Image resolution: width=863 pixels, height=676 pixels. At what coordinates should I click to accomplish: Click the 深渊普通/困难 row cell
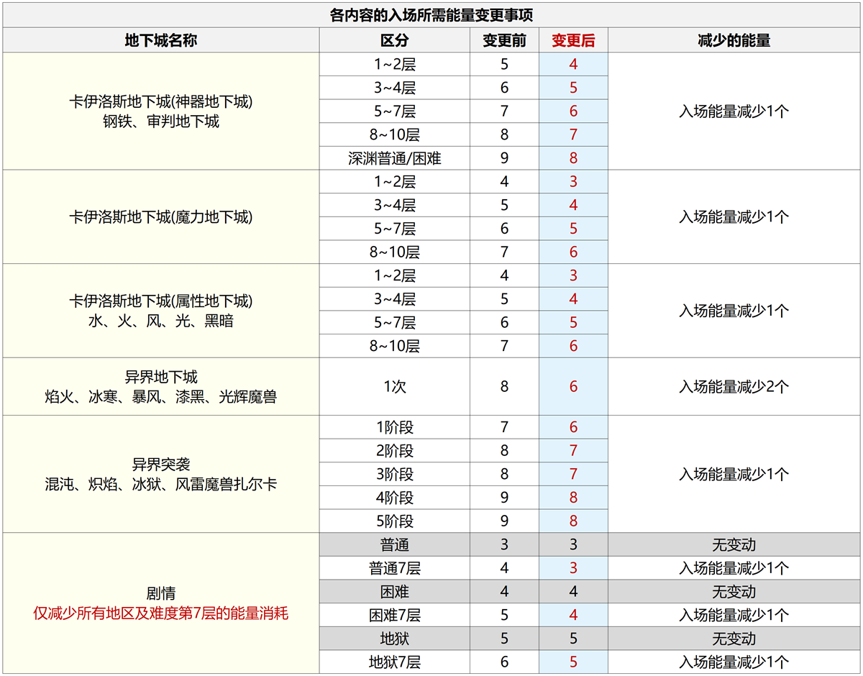(394, 158)
